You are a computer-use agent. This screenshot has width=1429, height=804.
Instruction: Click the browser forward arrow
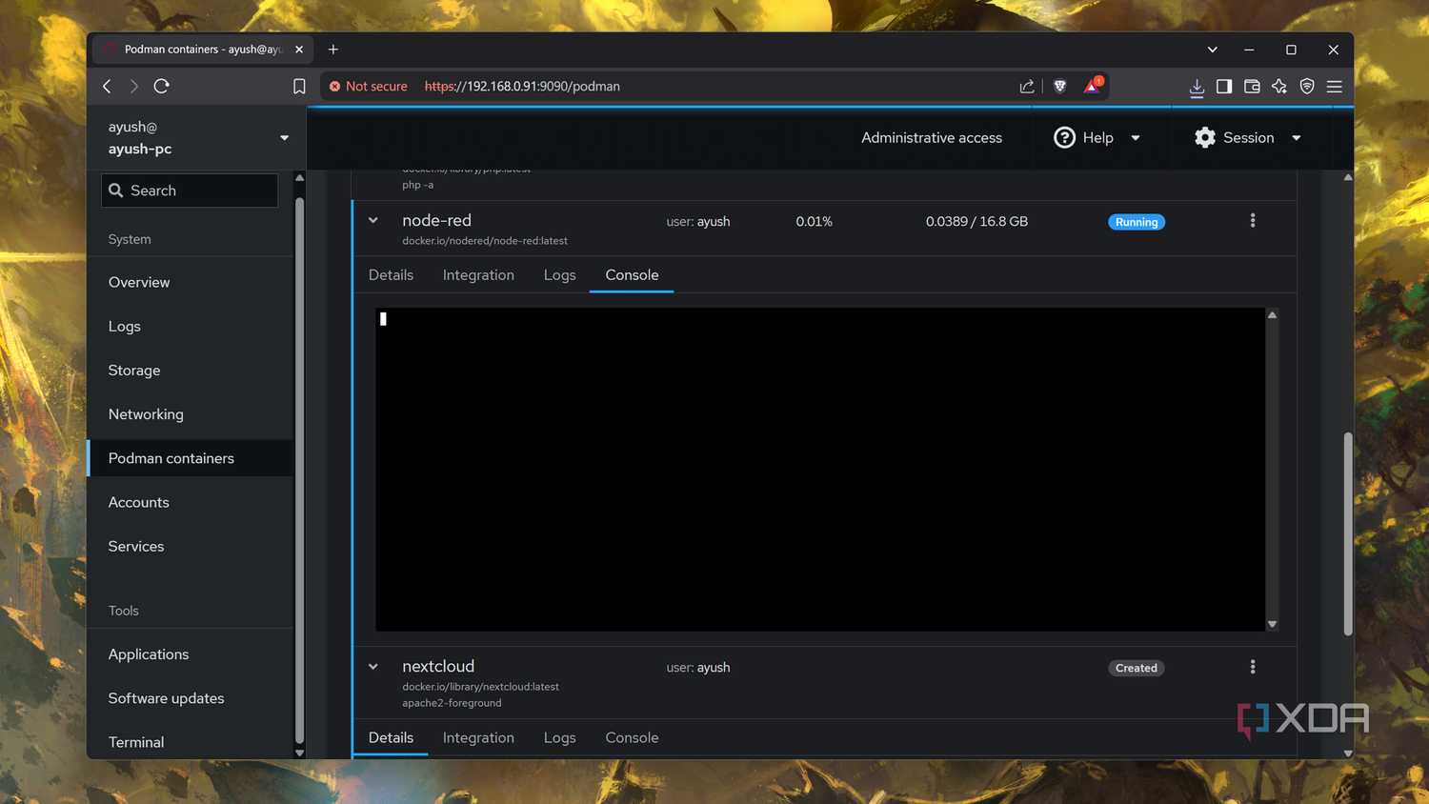(134, 86)
